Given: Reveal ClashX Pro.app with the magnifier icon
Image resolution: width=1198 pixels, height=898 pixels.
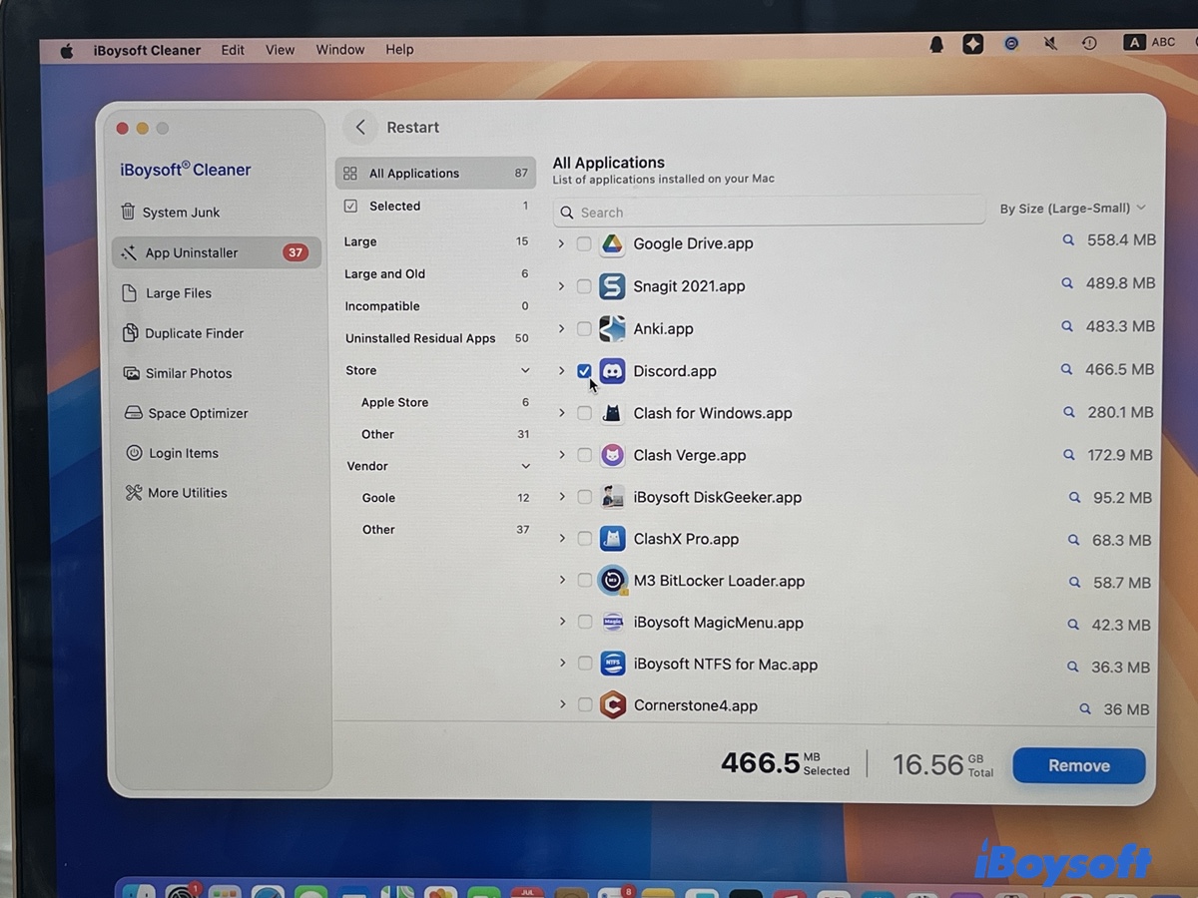Looking at the screenshot, I should click(x=1074, y=540).
